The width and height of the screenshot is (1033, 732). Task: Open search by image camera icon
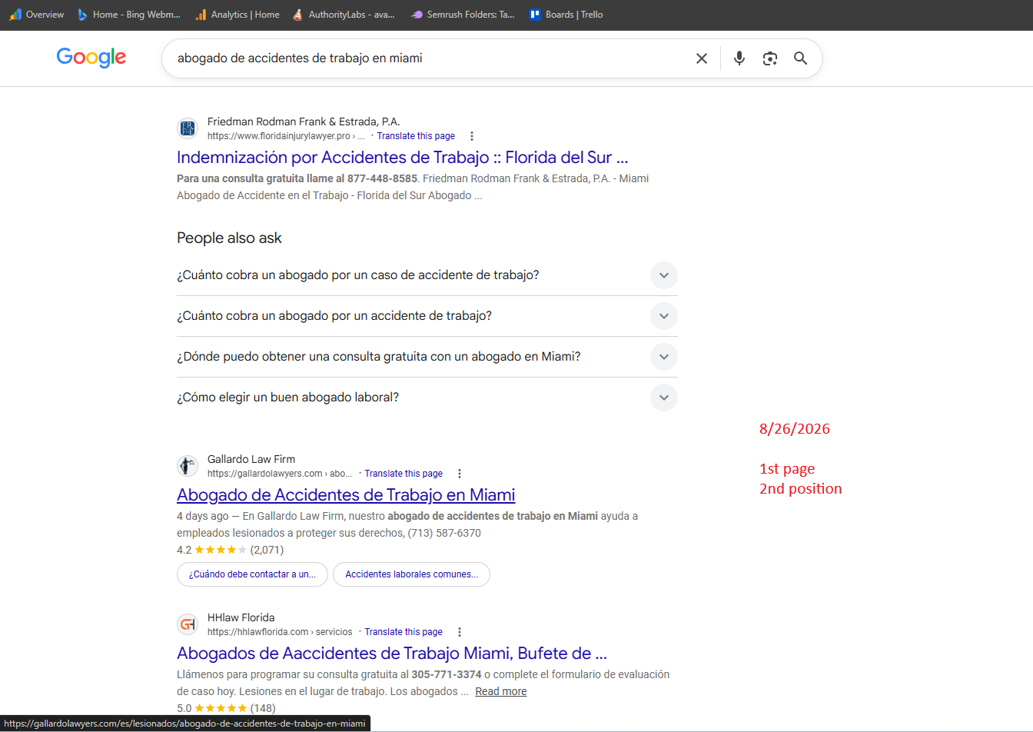point(770,58)
